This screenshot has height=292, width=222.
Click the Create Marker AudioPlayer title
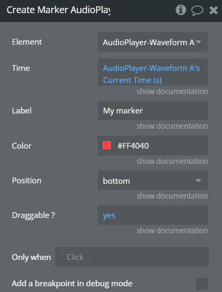pyautogui.click(x=58, y=10)
